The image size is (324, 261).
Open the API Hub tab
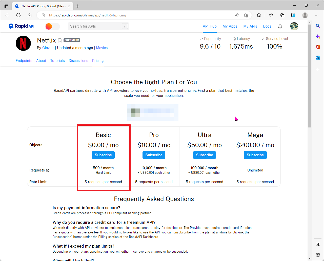pyautogui.click(x=210, y=26)
